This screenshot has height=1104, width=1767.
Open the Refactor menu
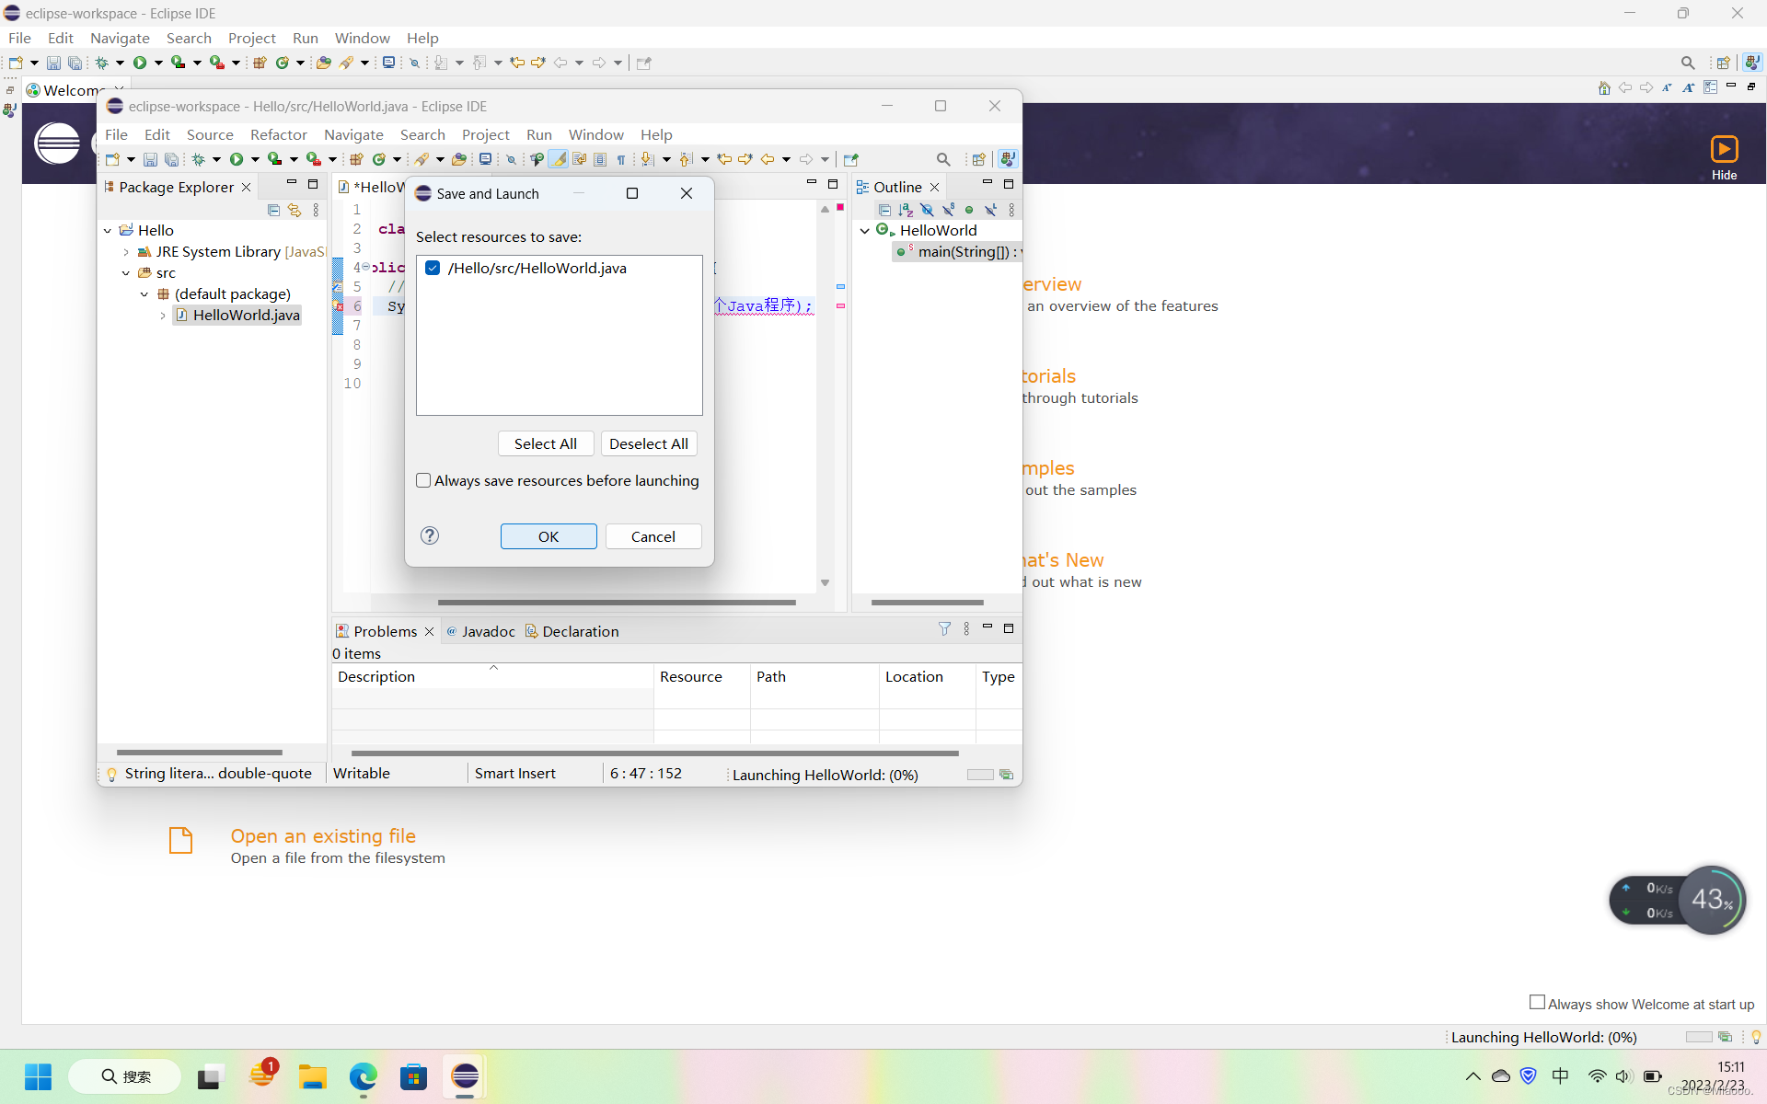[x=278, y=134]
